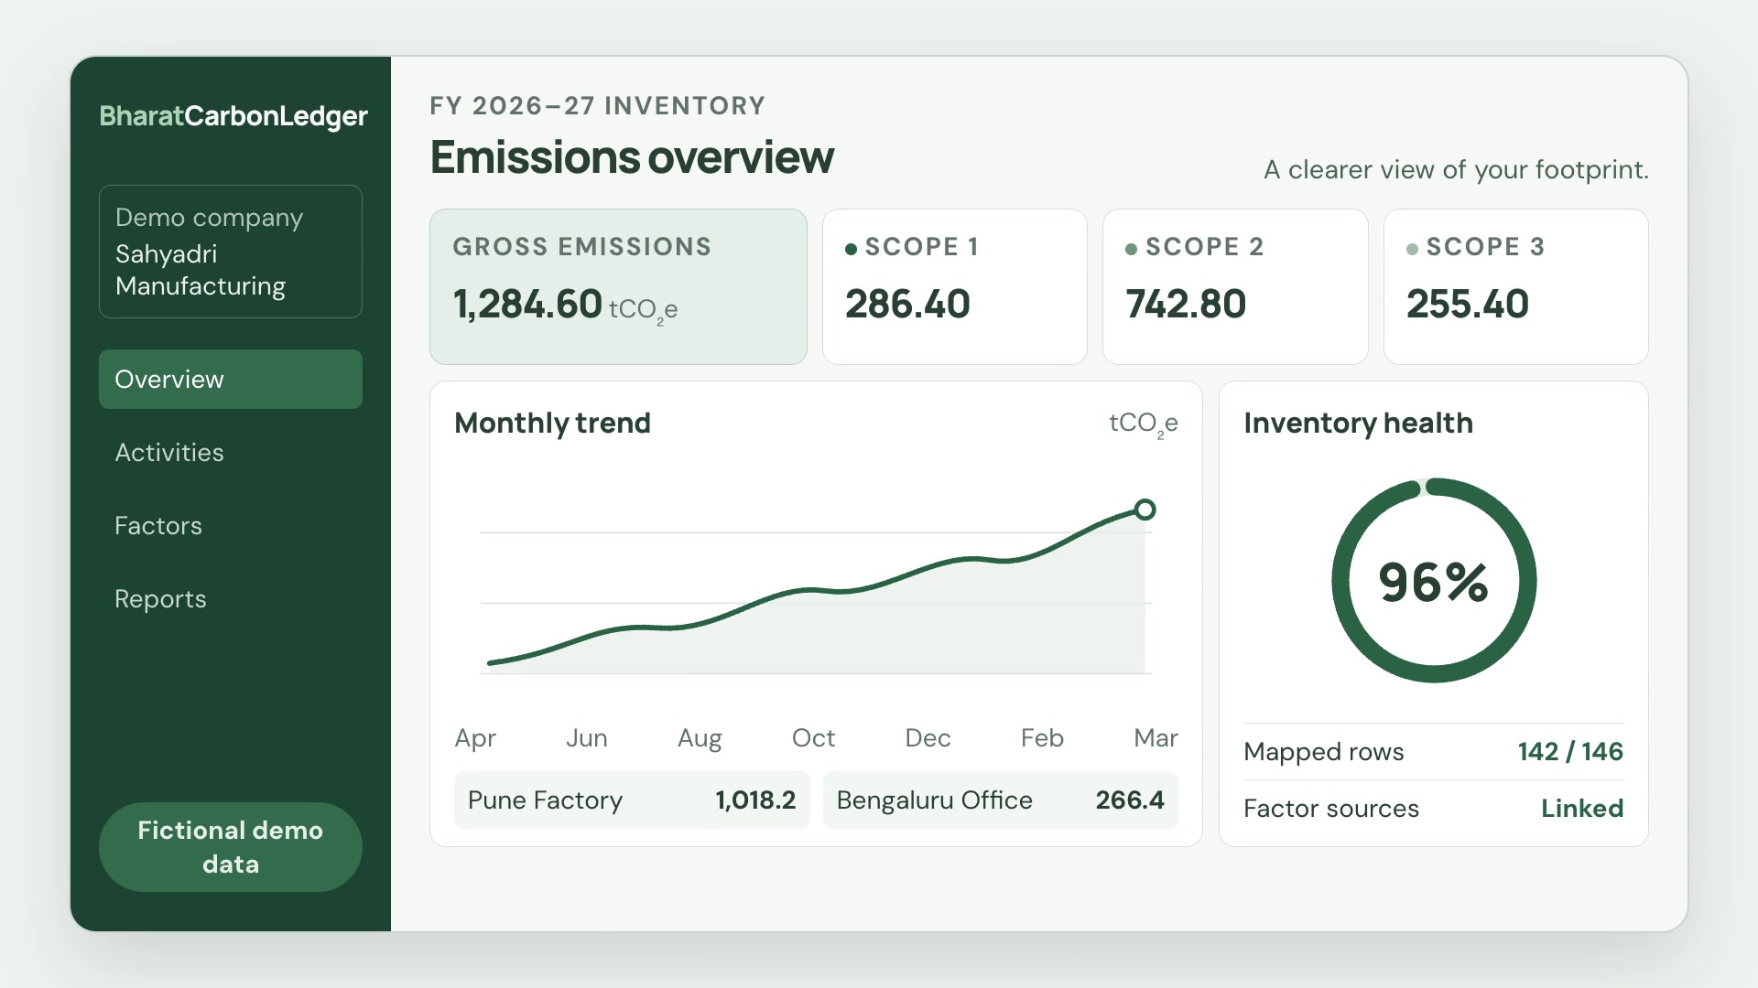The height and width of the screenshot is (988, 1758).
Task: Select the Bengaluru Office site chip
Action: pos(1000,800)
